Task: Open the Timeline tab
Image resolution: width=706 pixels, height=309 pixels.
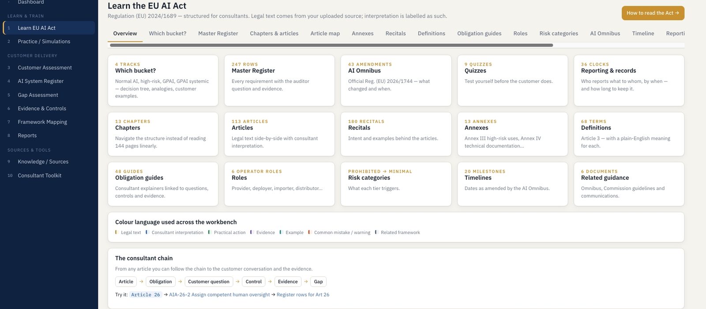Action: coord(643,34)
